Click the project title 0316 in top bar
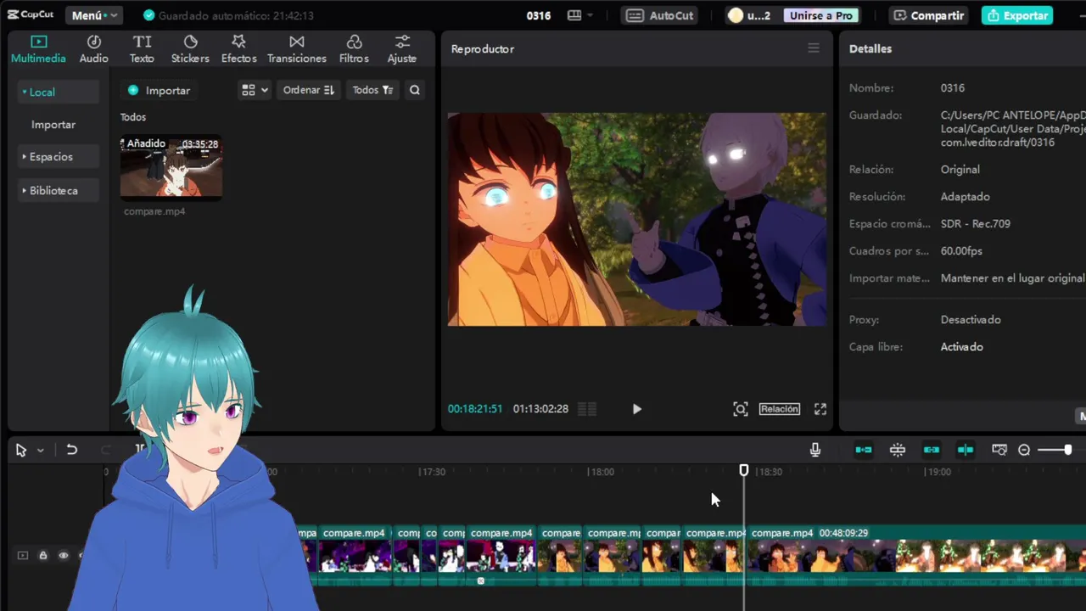 (539, 15)
